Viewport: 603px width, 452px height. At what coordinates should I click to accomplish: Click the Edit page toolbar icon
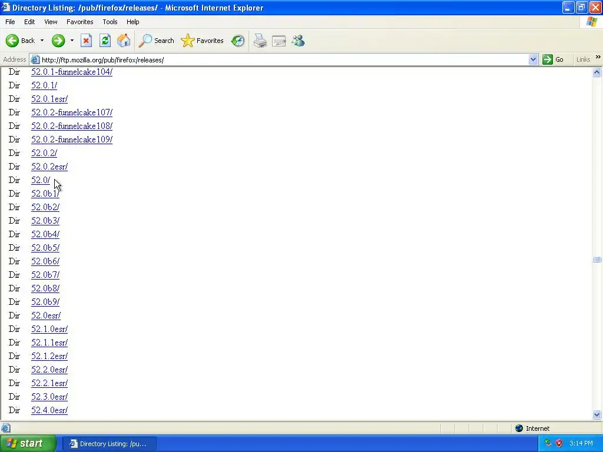tap(279, 41)
